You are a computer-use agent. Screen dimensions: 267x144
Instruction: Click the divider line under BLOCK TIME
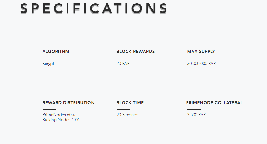(x=123, y=109)
